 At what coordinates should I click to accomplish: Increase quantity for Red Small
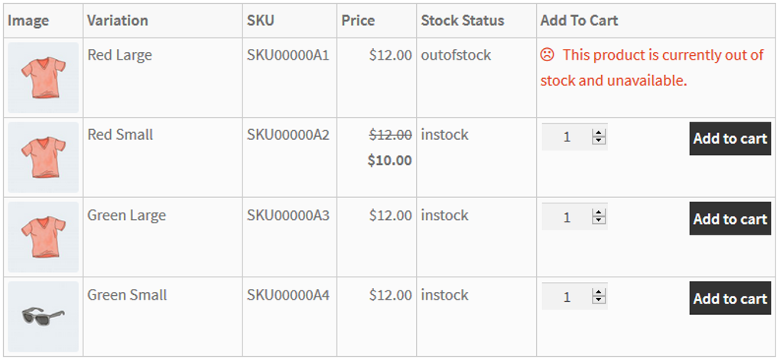[600, 133]
